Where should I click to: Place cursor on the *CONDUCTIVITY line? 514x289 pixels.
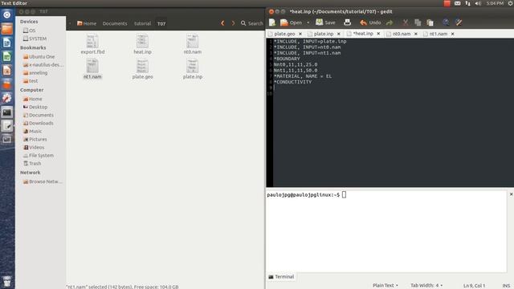[x=292, y=82]
